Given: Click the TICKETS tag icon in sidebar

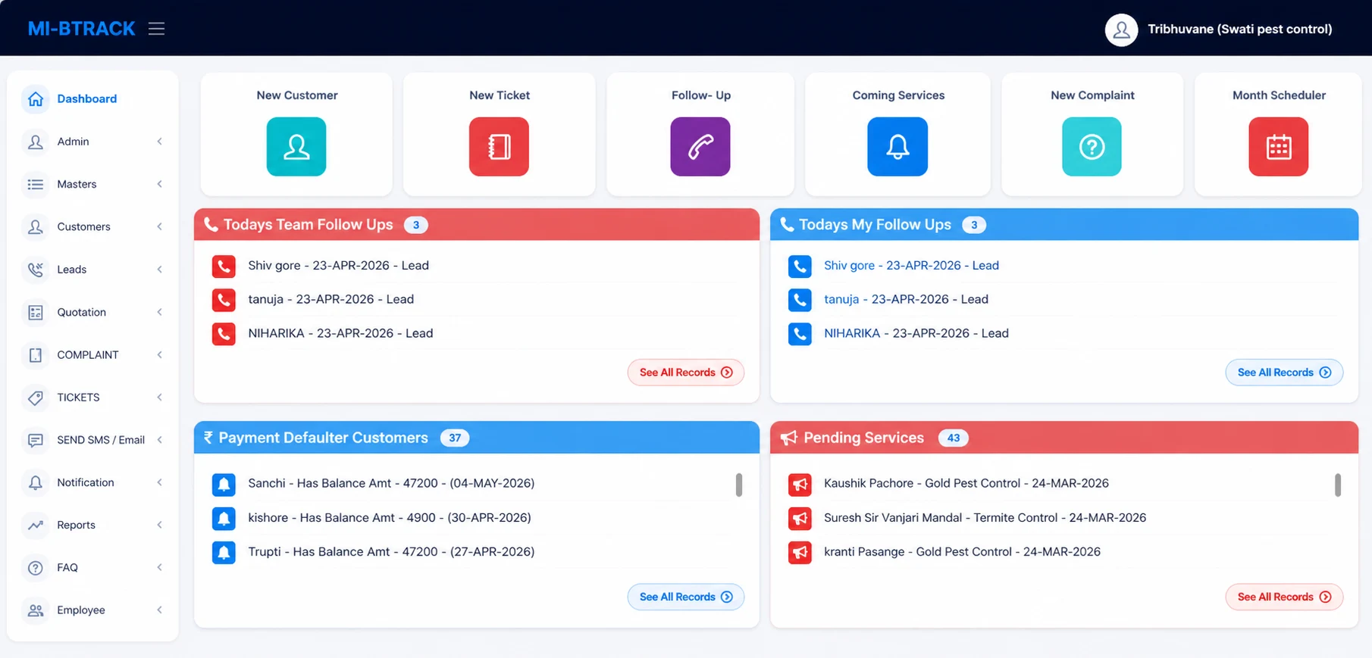Looking at the screenshot, I should click(x=36, y=397).
